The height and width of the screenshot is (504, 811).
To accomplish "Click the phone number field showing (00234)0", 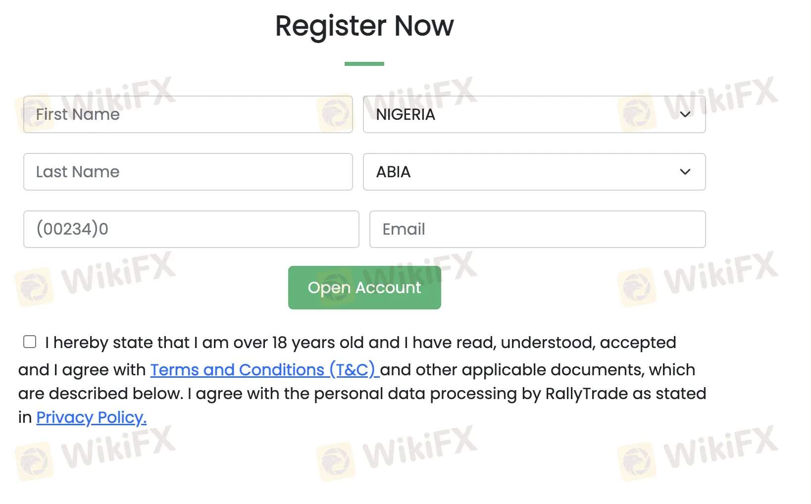I will 191,229.
